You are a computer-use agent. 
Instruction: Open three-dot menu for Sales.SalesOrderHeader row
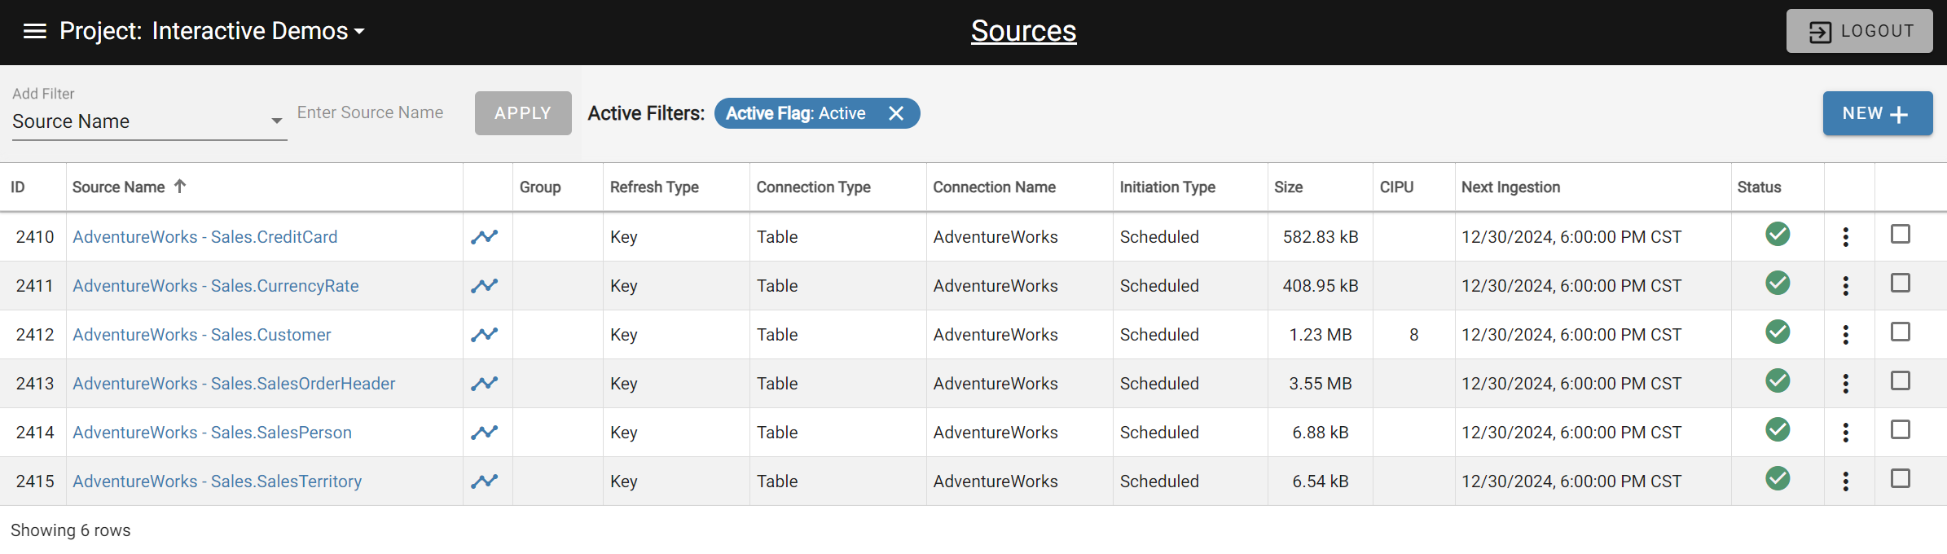point(1845,384)
